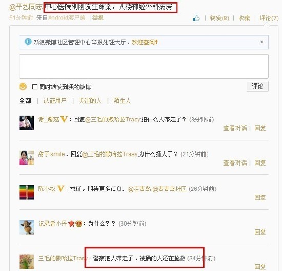Image resolution: width=282 pixels, height=271 pixels.
Task: Click into the comment text box
Action: (x=144, y=66)
